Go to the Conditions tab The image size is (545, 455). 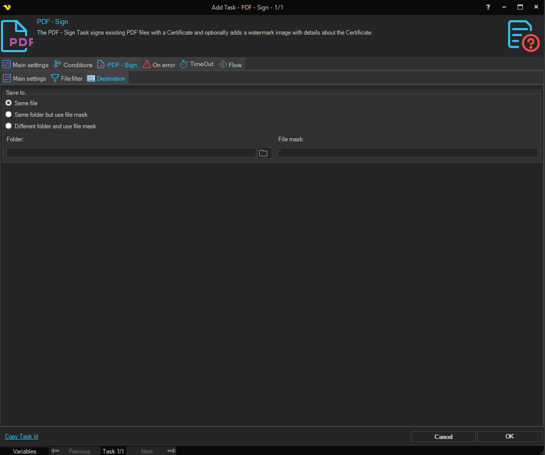pyautogui.click(x=73, y=65)
